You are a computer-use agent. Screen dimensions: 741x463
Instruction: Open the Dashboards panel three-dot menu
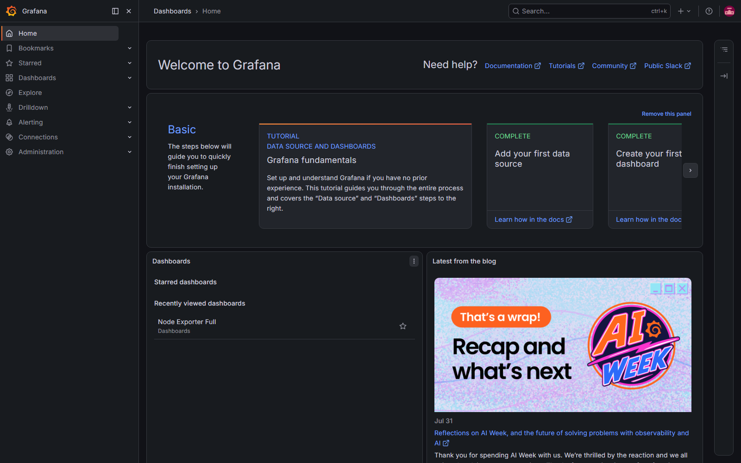414,261
